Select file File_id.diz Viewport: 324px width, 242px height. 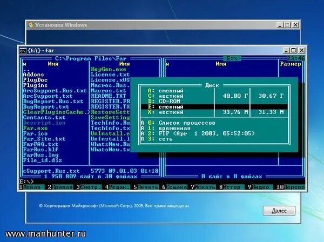(42, 160)
